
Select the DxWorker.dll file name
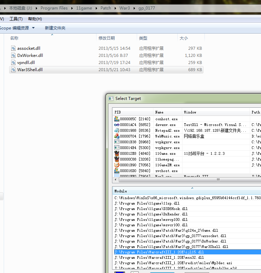click(30, 55)
